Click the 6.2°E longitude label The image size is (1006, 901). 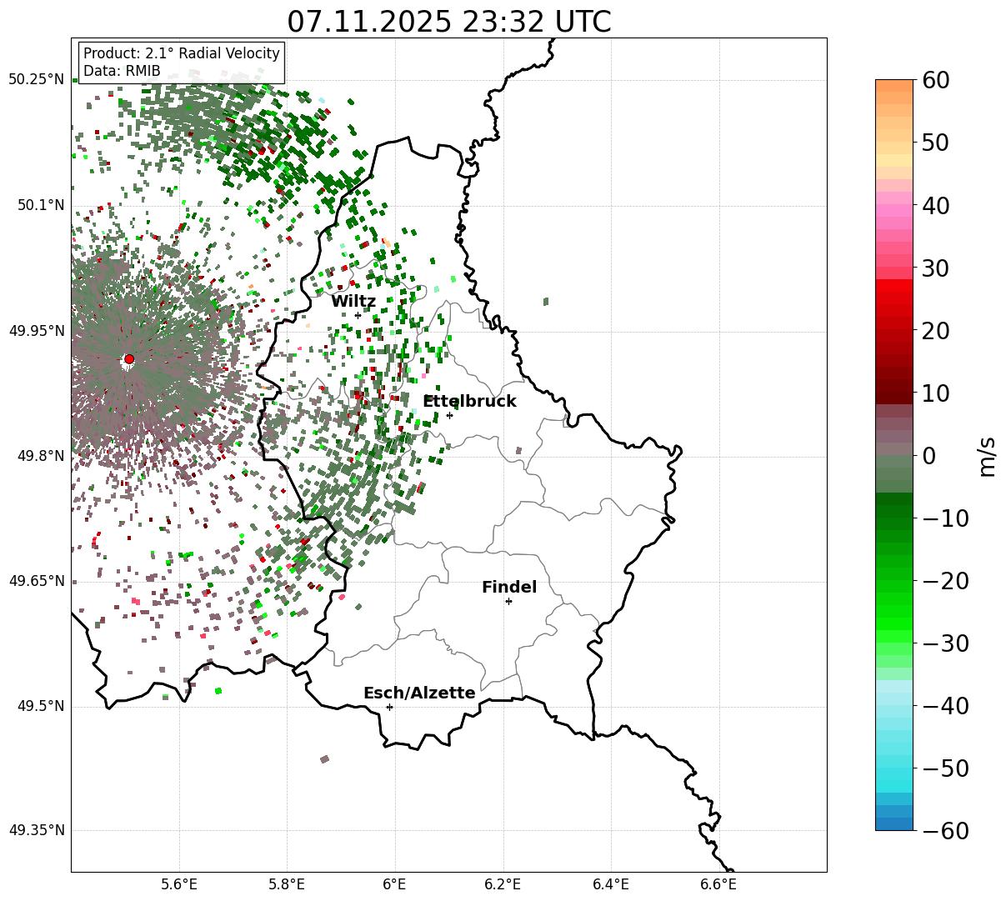coord(503,884)
